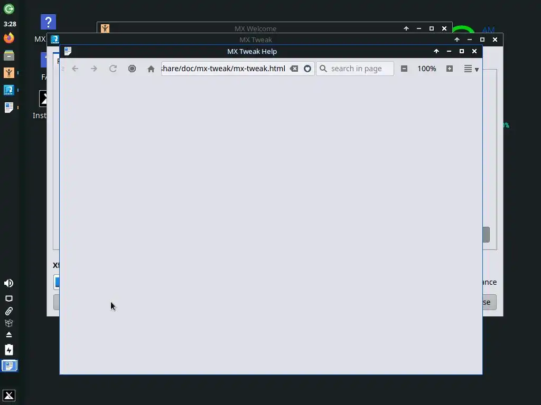The width and height of the screenshot is (541, 405).
Task: Go back in MX Tweak Help viewer
Action: [75, 69]
